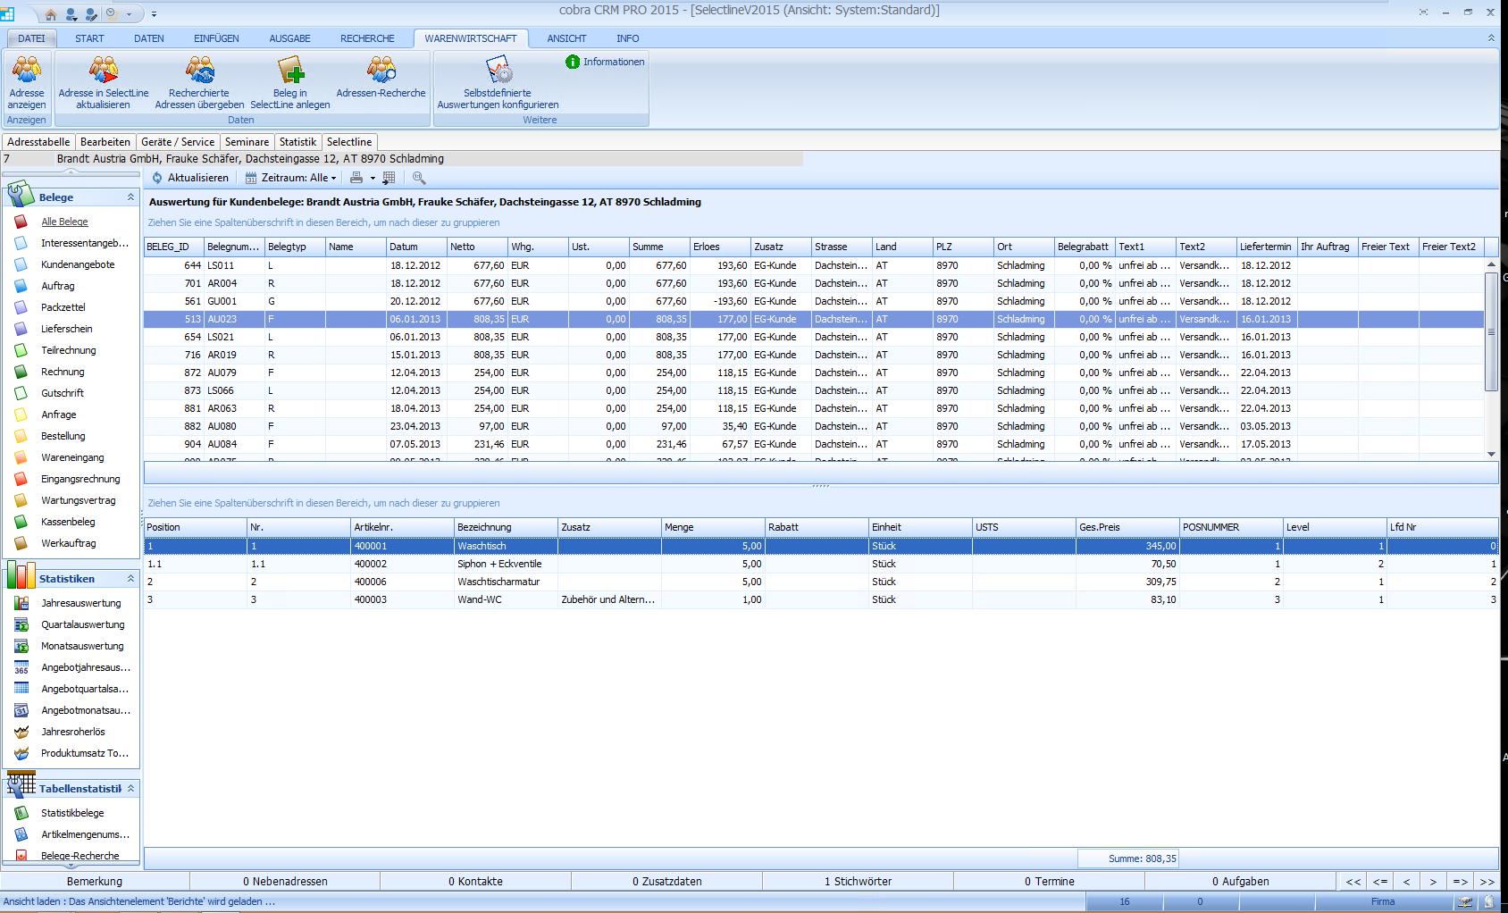Click the grid export icon in report toolbar
Screen dimensions: 1508x913
click(x=389, y=178)
